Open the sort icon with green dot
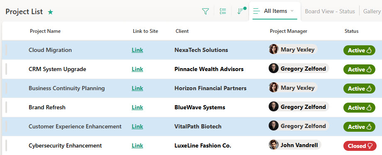The height and width of the screenshot is (155, 382). tap(241, 11)
